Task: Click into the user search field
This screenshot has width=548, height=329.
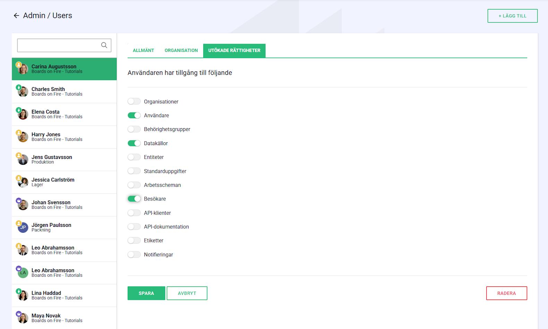Action: point(64,45)
